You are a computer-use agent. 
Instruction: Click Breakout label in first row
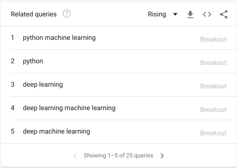[213, 39]
